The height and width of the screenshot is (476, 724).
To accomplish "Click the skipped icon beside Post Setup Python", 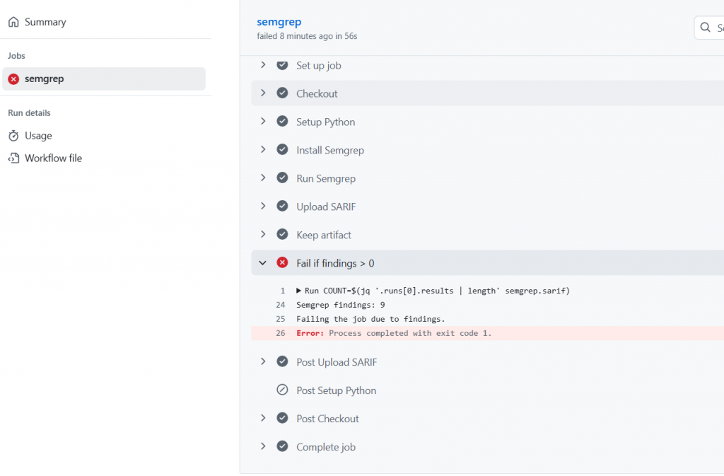I will (x=282, y=390).
